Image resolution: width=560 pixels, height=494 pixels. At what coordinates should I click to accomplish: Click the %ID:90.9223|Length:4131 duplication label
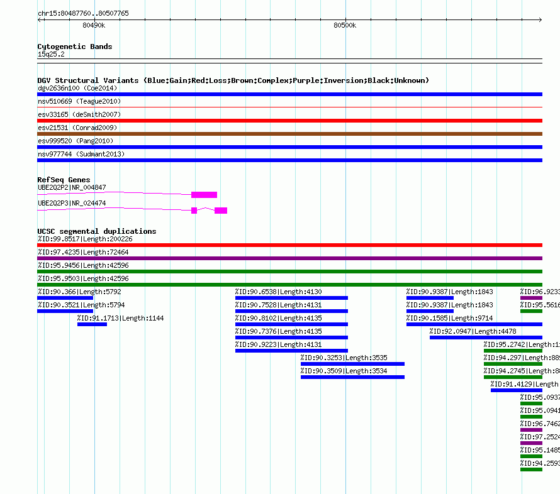coord(279,344)
